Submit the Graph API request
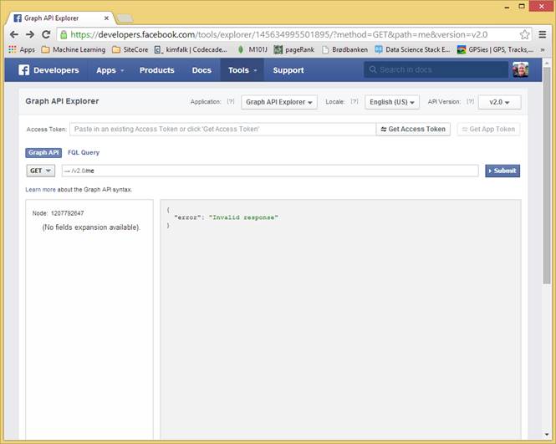The height and width of the screenshot is (444, 556). (x=502, y=171)
